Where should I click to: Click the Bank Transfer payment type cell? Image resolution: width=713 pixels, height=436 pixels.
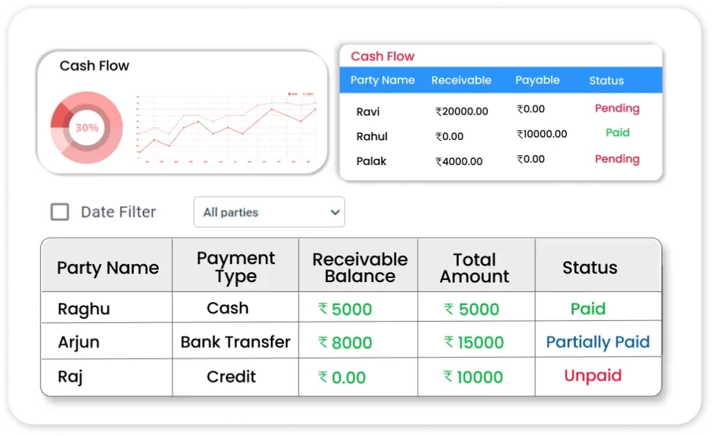coord(235,342)
